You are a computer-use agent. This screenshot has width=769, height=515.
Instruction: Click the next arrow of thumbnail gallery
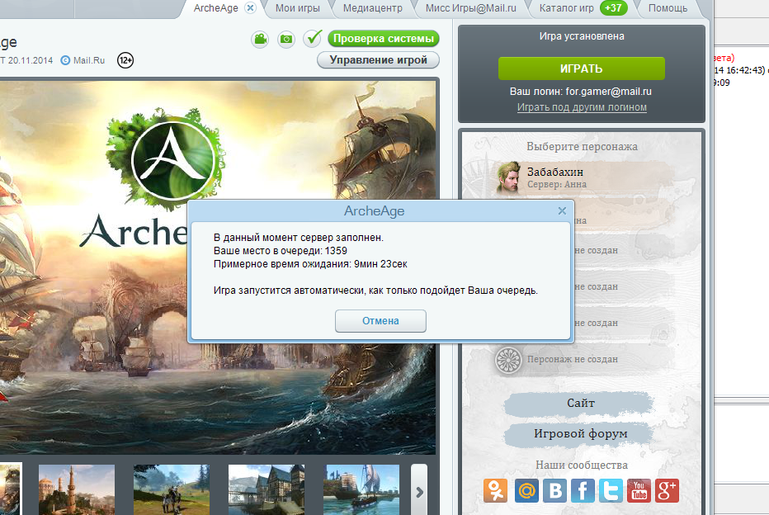click(x=419, y=491)
